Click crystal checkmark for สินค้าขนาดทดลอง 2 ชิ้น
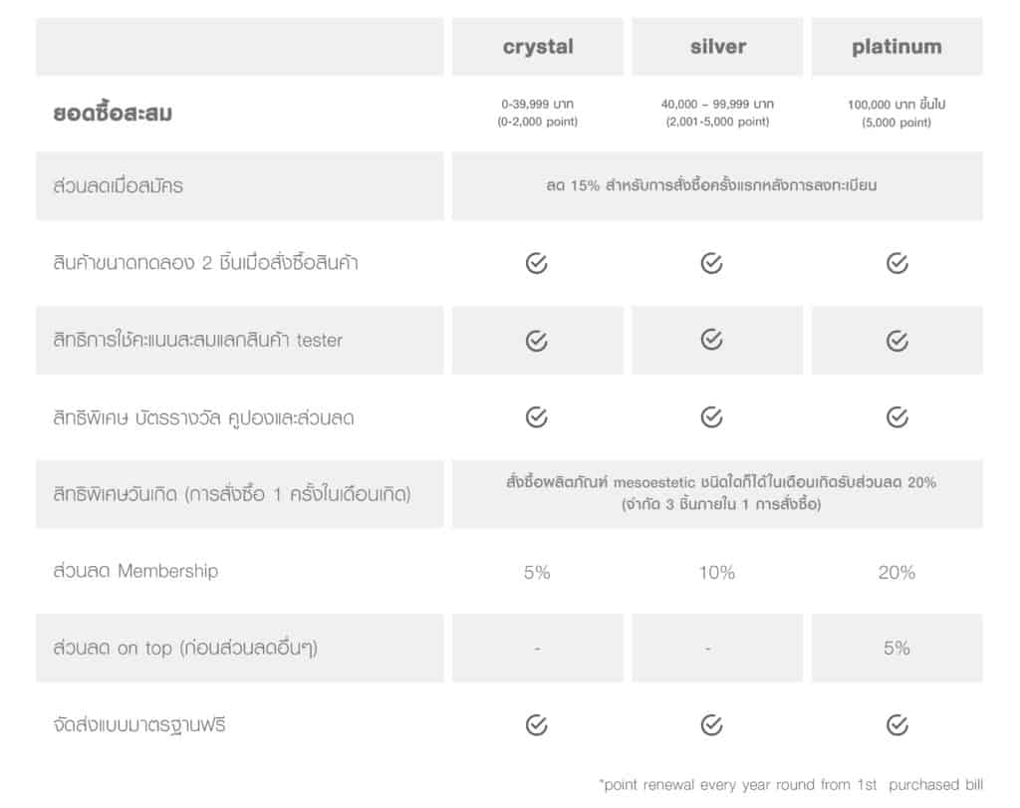1020x808 pixels. point(537,264)
